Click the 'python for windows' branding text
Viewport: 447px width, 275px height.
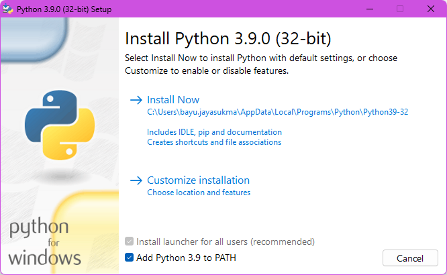click(x=44, y=242)
